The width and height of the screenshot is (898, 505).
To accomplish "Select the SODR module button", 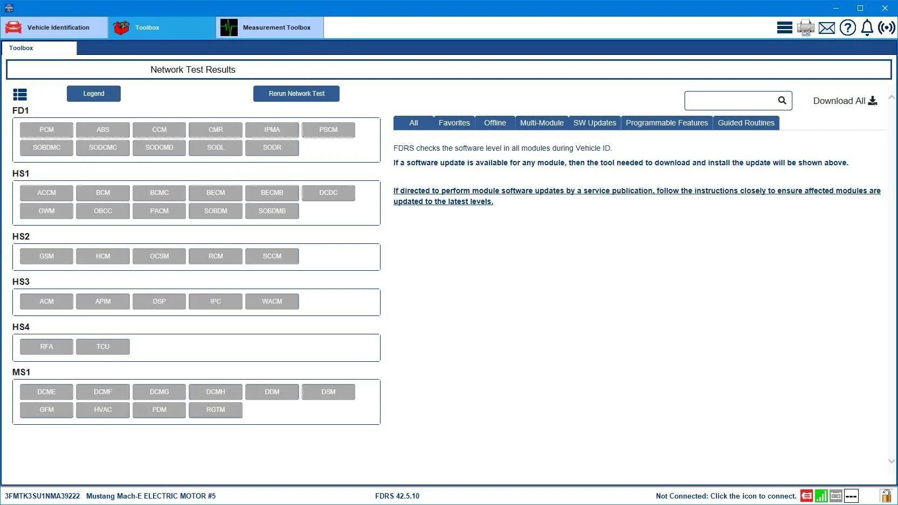I will tap(272, 148).
